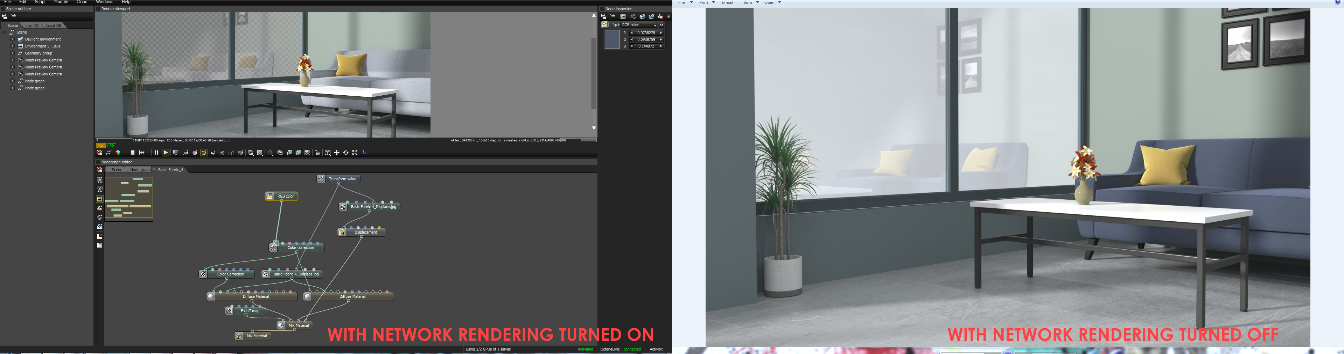Image resolution: width=1344 pixels, height=354 pixels.
Task: Switch to the Local DB tab
Action: click(x=53, y=25)
